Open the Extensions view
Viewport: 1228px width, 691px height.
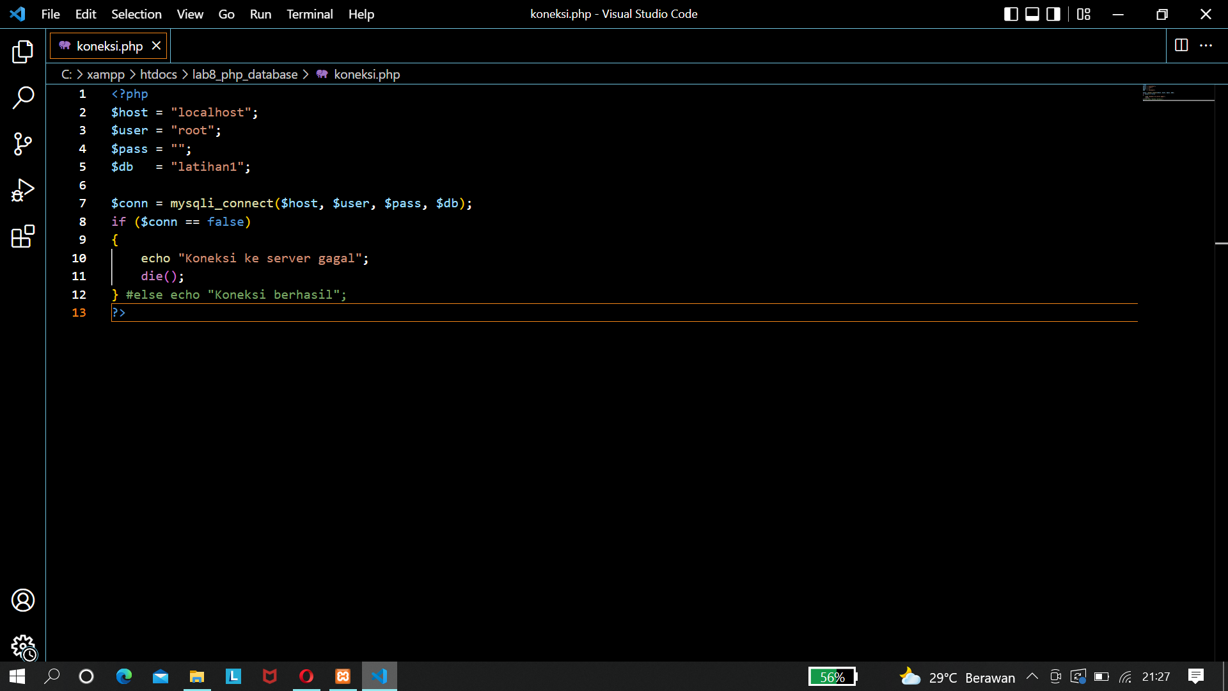click(22, 236)
